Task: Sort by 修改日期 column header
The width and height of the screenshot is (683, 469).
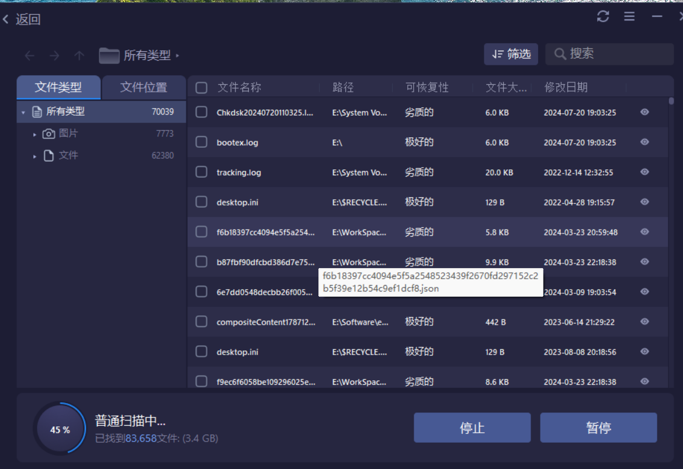Action: [x=566, y=88]
